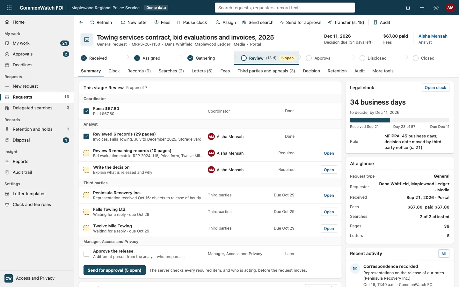Transfer the request under s. 18

pyautogui.click(x=346, y=22)
